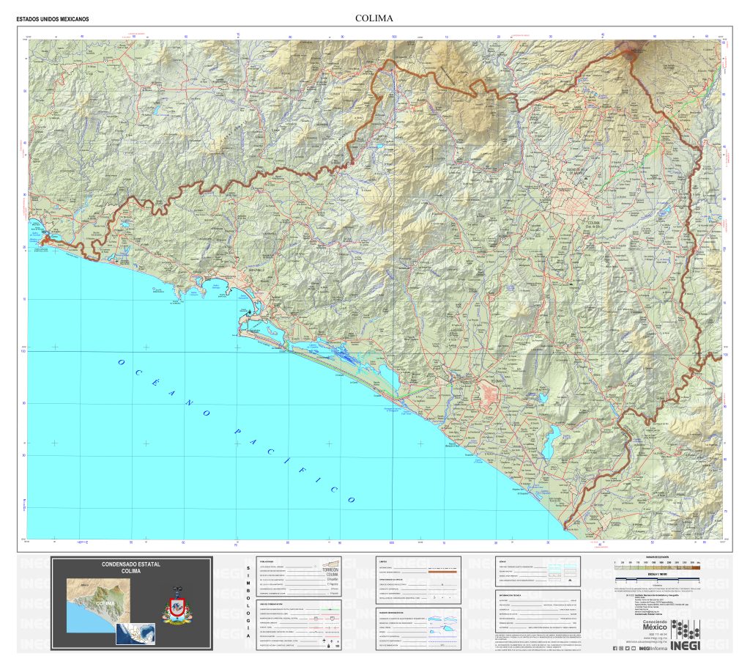This screenshot has width=750, height=667.
Task: Click the INEGI logo at bottom right
Action: (x=686, y=635)
